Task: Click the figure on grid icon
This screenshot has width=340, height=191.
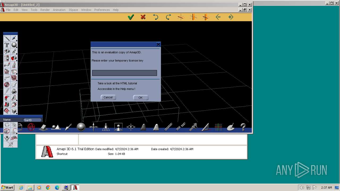Action: pyautogui.click(x=106, y=127)
